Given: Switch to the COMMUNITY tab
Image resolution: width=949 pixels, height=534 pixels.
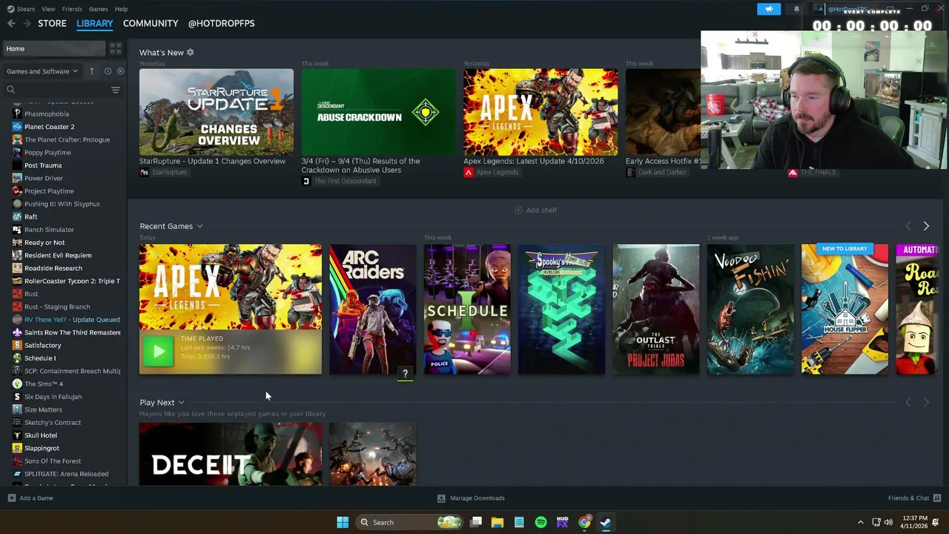Looking at the screenshot, I should point(151,24).
